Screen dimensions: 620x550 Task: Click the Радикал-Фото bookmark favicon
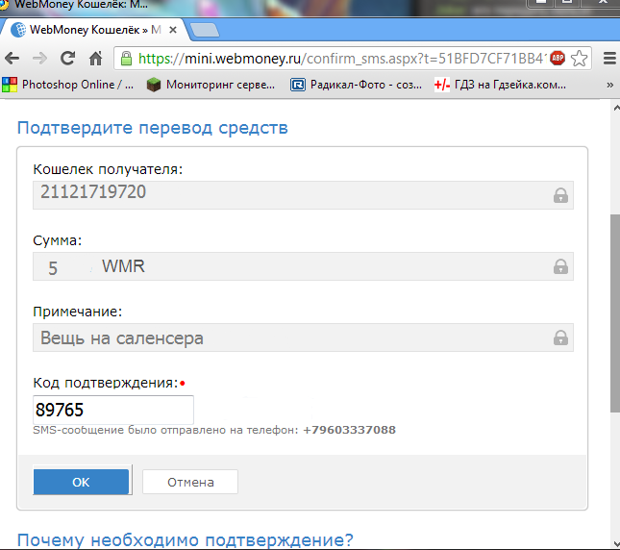coord(298,85)
